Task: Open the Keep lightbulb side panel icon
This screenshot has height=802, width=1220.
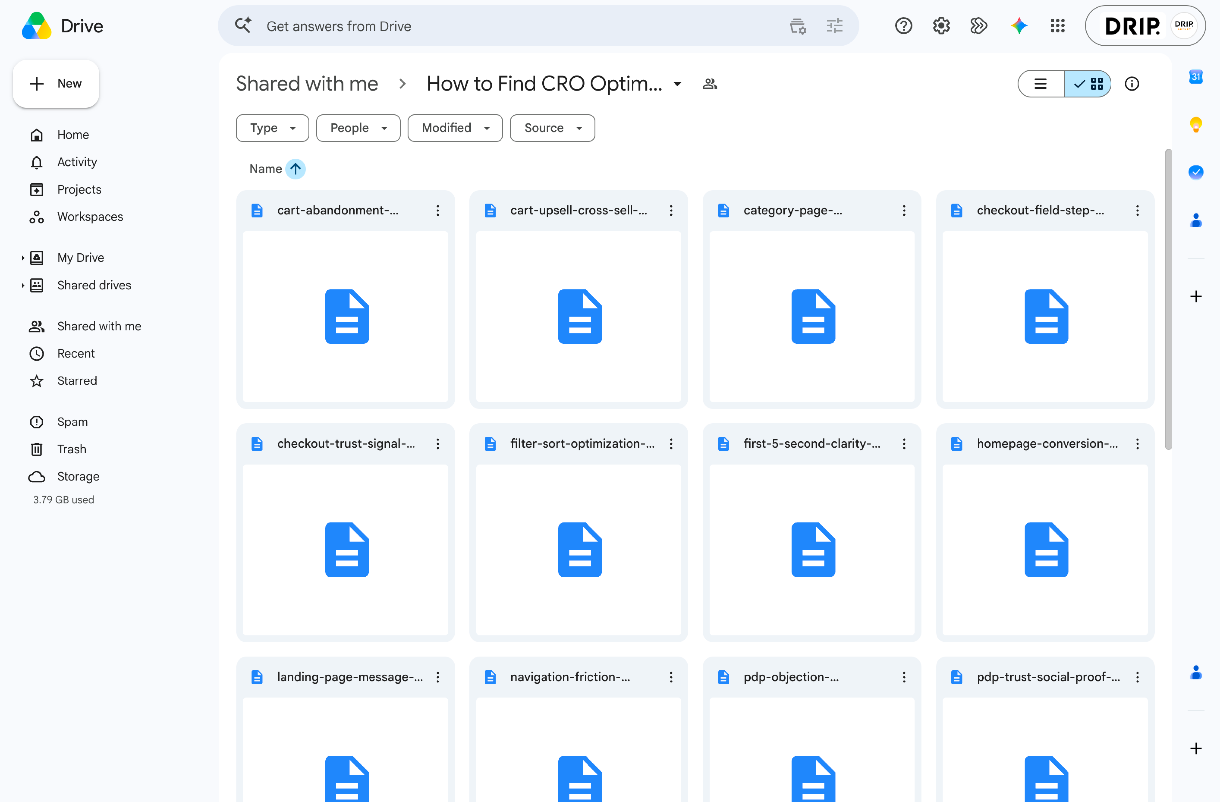Action: click(x=1196, y=125)
